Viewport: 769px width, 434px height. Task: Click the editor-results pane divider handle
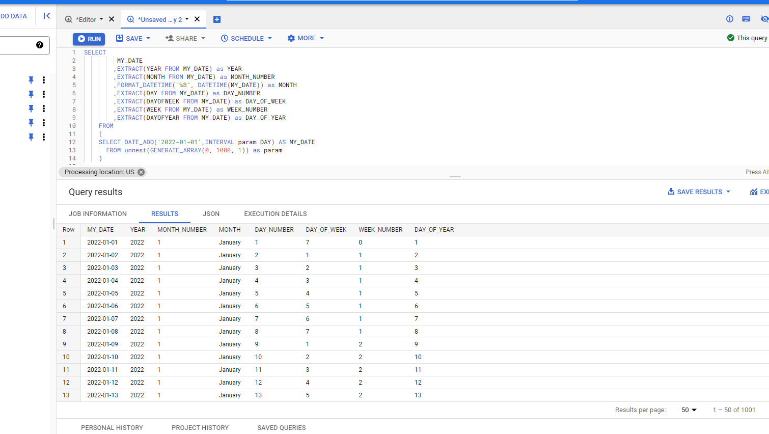[455, 176]
